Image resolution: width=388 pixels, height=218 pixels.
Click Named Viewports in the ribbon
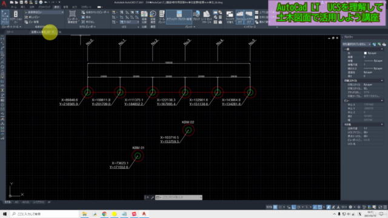pyautogui.click(x=95, y=12)
